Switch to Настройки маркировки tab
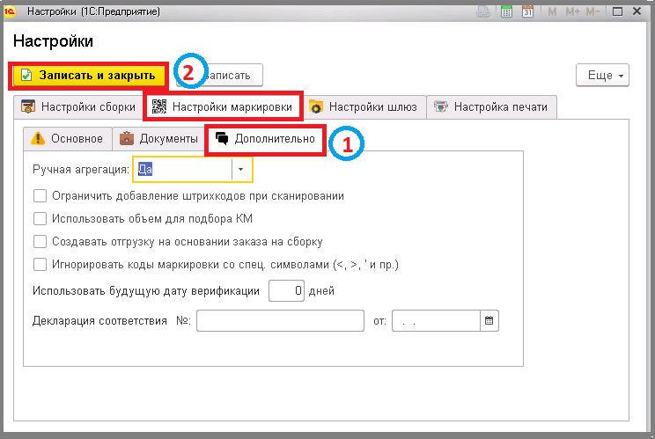655x439 pixels. pos(223,107)
